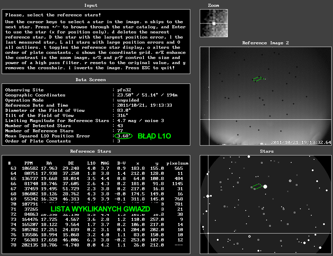Click DE value '-4.748' in row 78

[71, 245]
